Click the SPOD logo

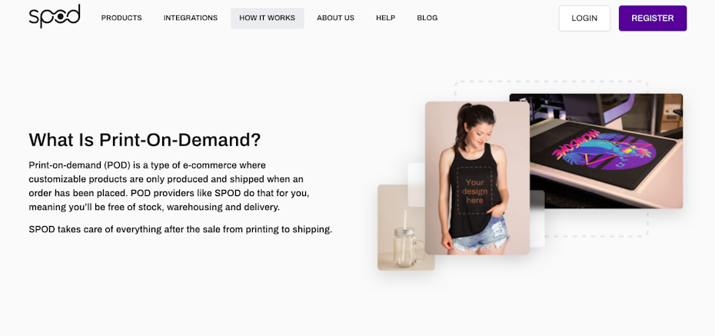[55, 16]
